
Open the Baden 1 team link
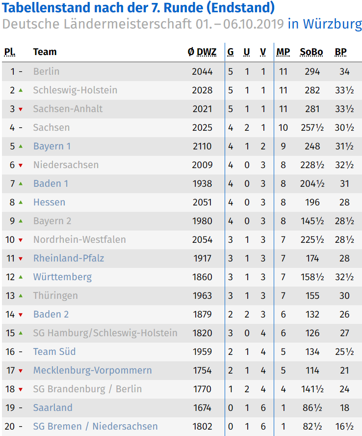tap(51, 183)
